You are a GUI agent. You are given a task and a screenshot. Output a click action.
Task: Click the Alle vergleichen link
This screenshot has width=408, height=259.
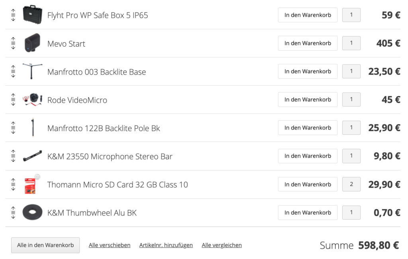(222, 245)
